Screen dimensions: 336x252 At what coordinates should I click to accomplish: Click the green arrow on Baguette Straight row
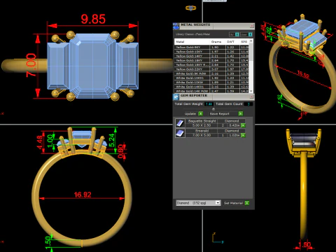click(243, 125)
